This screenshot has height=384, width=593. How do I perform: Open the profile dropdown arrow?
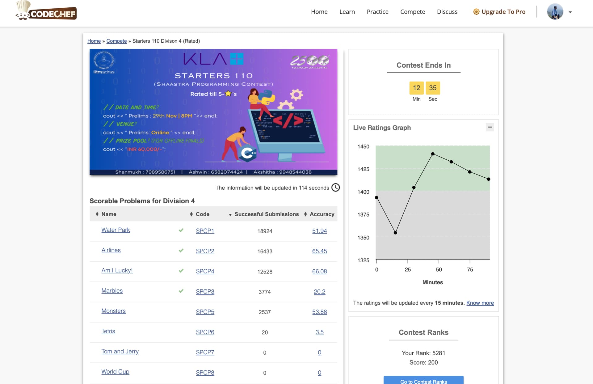pos(570,12)
